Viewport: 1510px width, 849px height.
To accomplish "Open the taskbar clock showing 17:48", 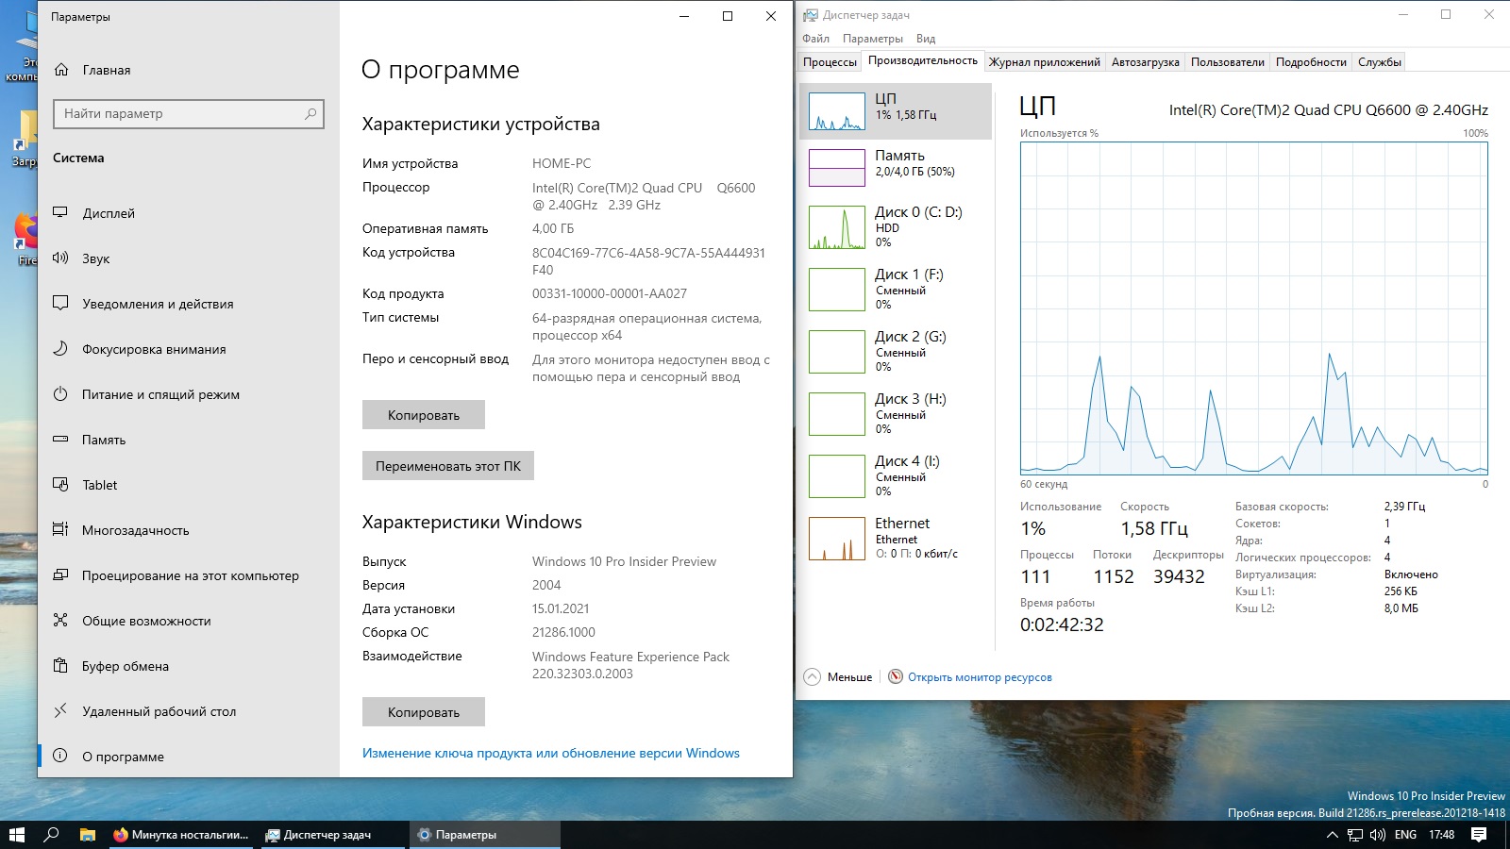I will coord(1441,835).
